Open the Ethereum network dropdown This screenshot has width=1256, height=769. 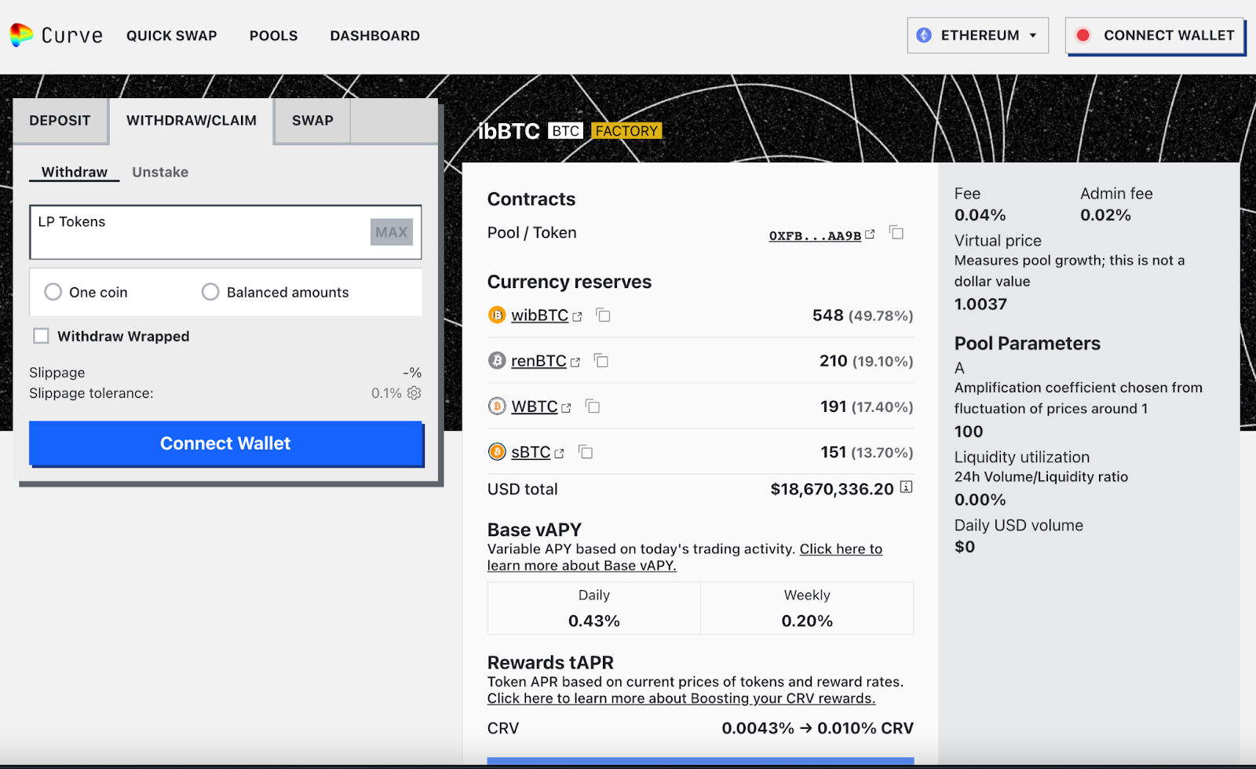click(x=977, y=35)
